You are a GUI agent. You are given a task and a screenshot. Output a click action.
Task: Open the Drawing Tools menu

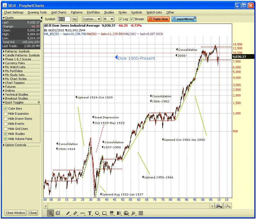click(37, 12)
